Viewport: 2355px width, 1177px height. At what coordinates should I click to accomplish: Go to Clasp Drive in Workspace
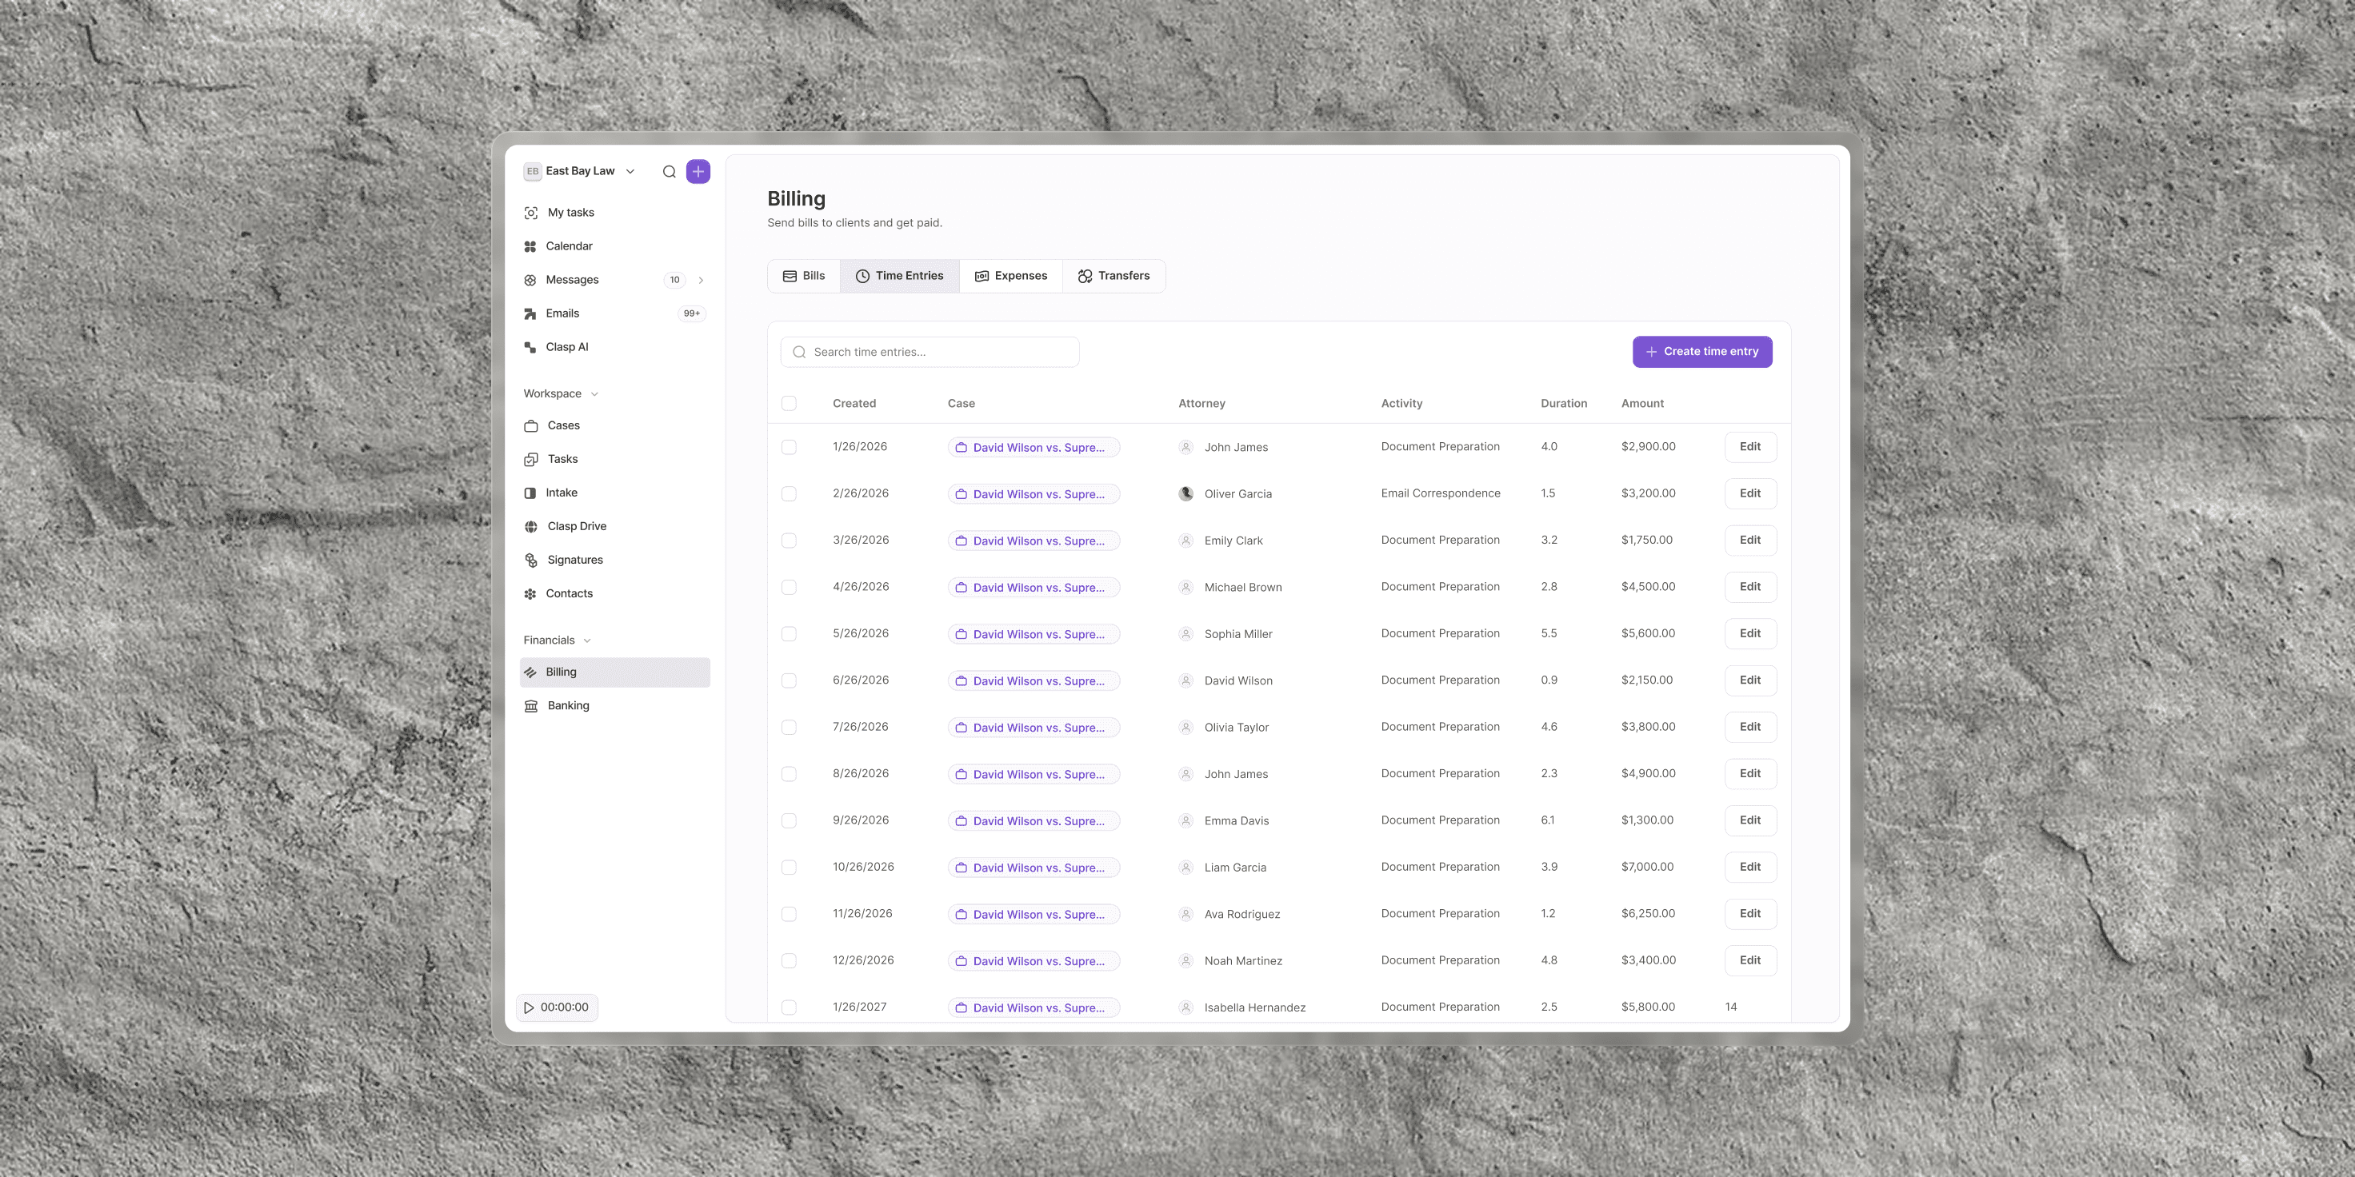point(576,526)
